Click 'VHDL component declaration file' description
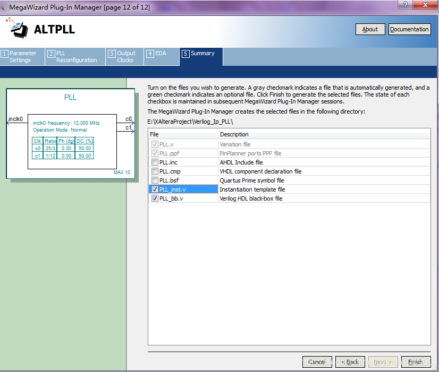 (260, 171)
